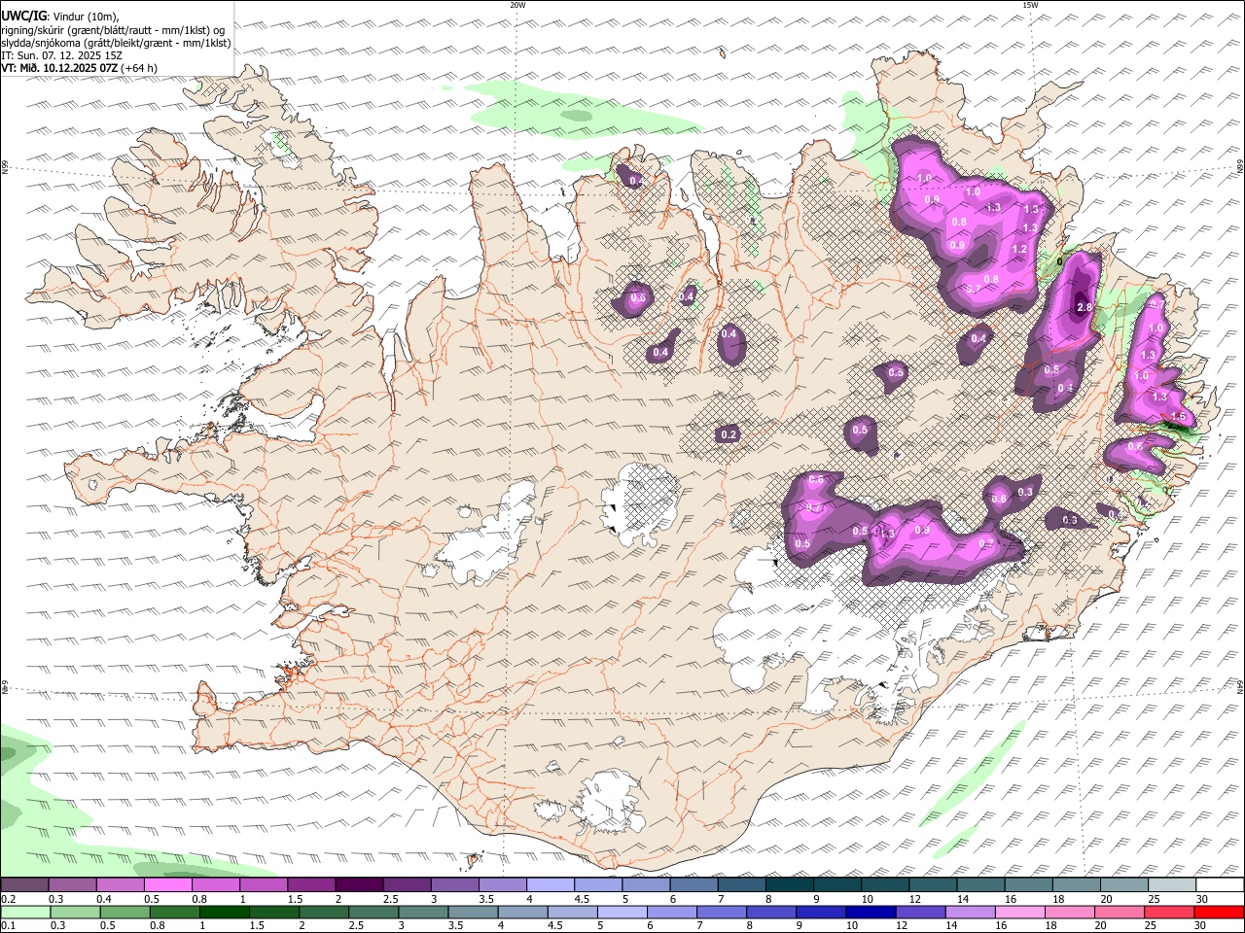Click the palest green swatch labeled 0.1
Image resolution: width=1245 pixels, height=933 pixels.
[25, 913]
